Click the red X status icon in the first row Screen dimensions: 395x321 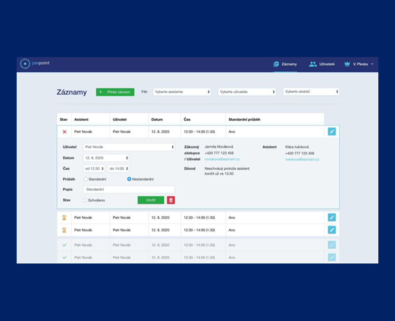click(x=64, y=131)
